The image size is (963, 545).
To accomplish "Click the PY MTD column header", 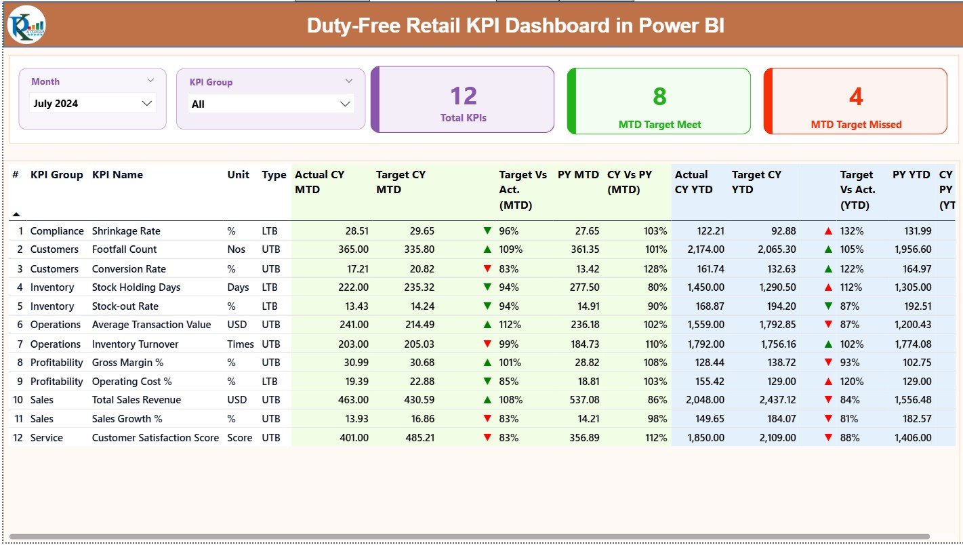I will [577, 174].
